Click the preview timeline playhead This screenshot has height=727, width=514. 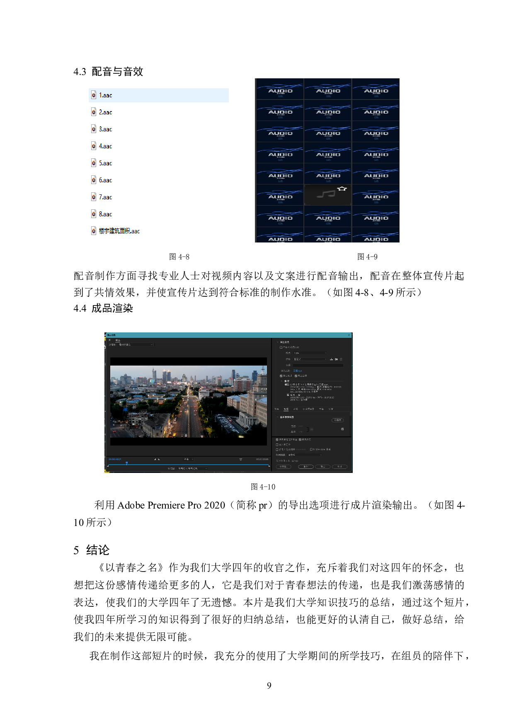(x=126, y=463)
